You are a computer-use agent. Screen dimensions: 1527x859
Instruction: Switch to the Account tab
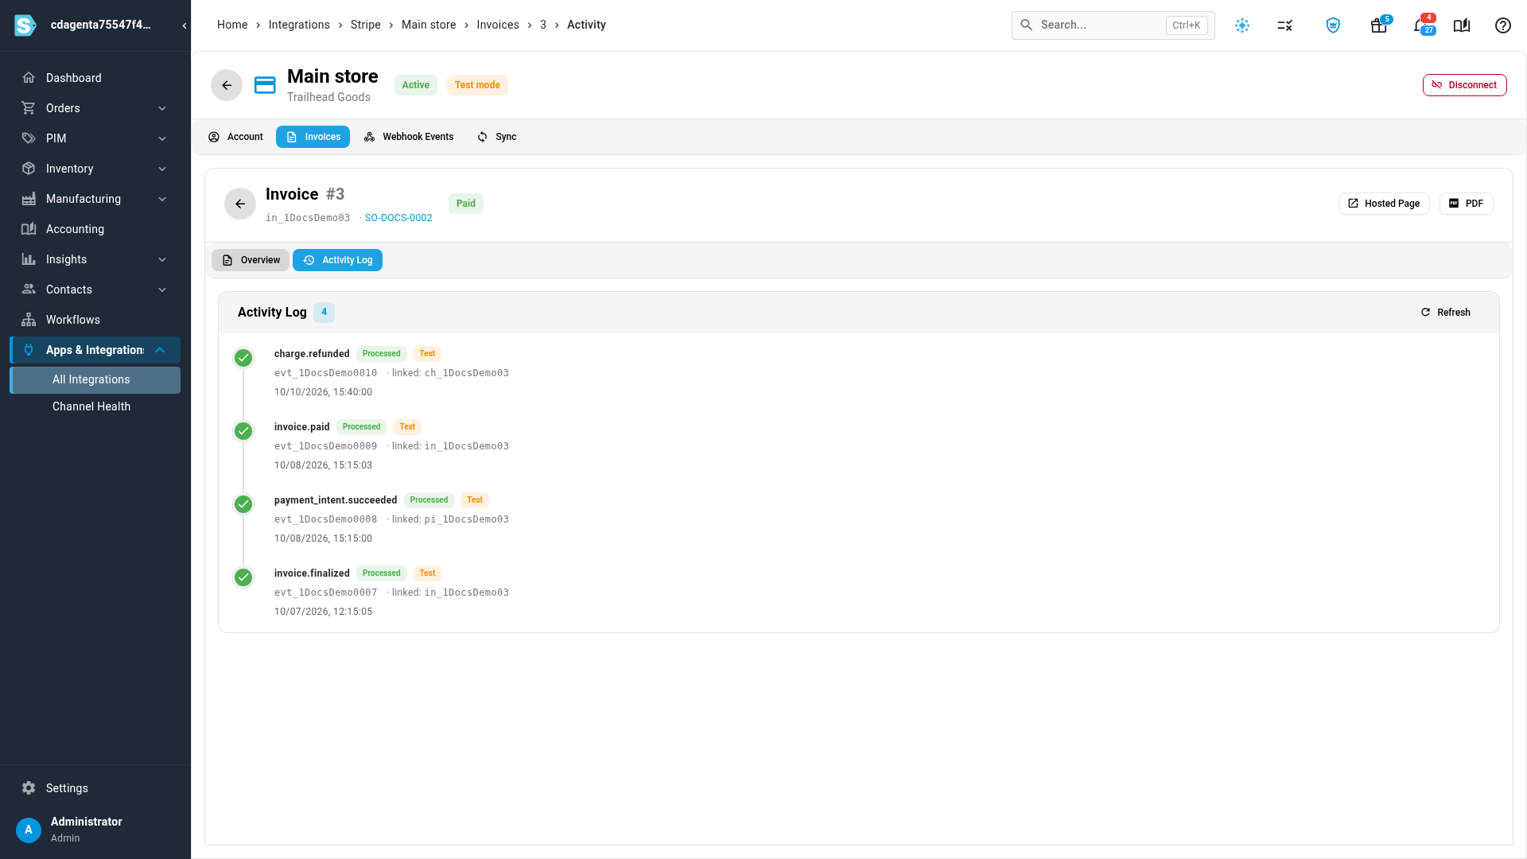coord(235,137)
